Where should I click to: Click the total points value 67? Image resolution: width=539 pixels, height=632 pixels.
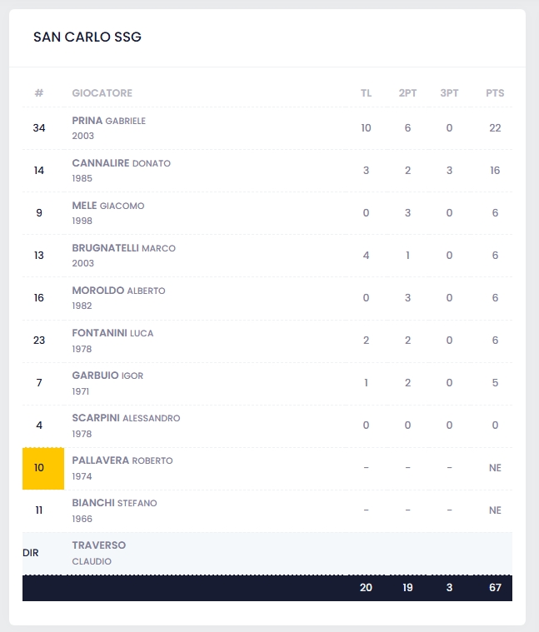click(x=495, y=588)
